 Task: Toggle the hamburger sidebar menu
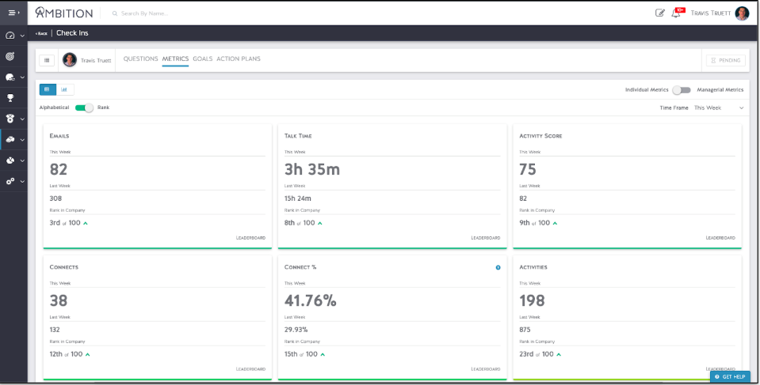13,13
